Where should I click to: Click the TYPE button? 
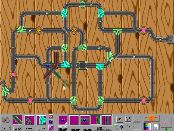click(29, 128)
